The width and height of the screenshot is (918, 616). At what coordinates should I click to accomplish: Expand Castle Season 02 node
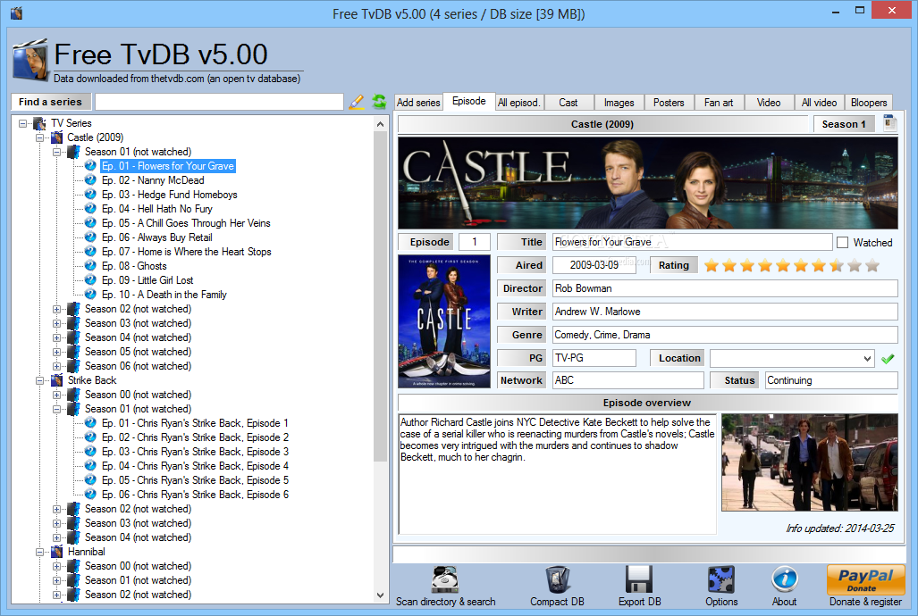point(57,309)
